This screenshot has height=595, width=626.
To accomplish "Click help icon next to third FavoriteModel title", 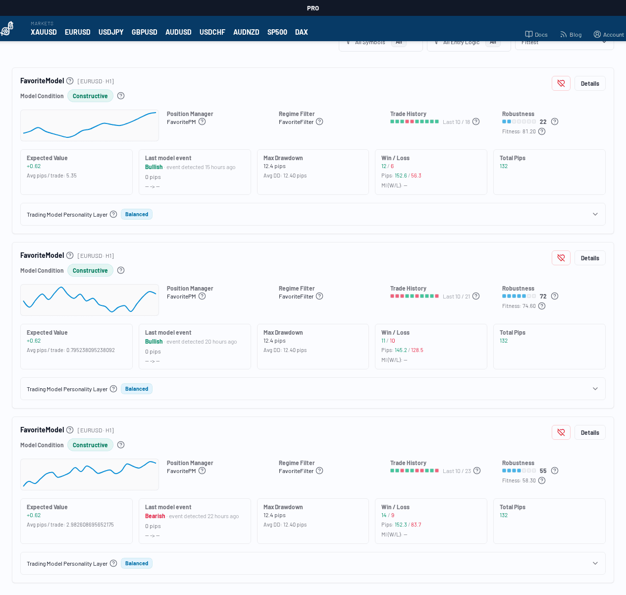I will tap(70, 430).
